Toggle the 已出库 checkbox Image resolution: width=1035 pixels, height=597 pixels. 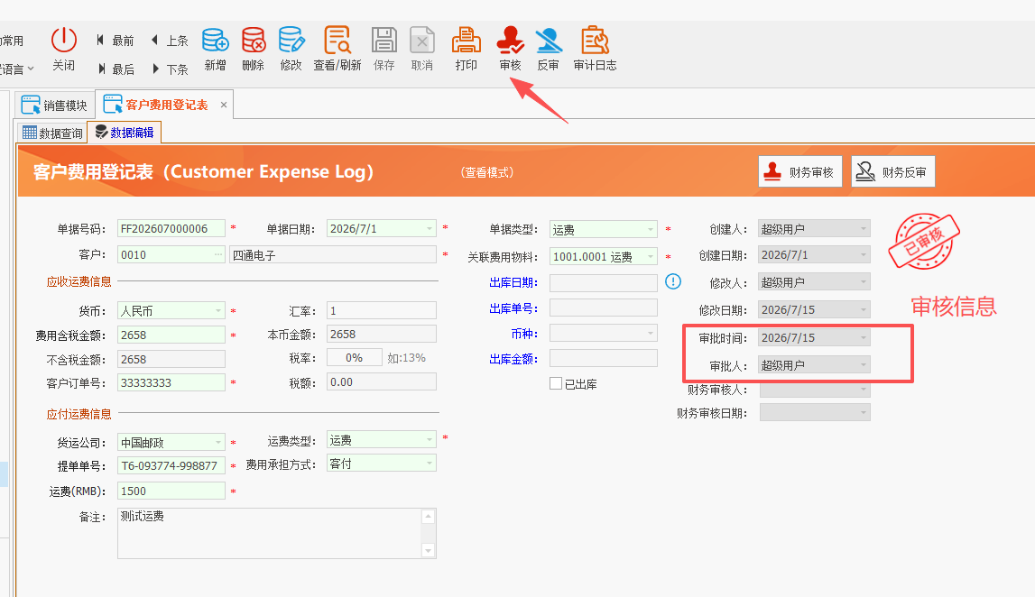(556, 383)
